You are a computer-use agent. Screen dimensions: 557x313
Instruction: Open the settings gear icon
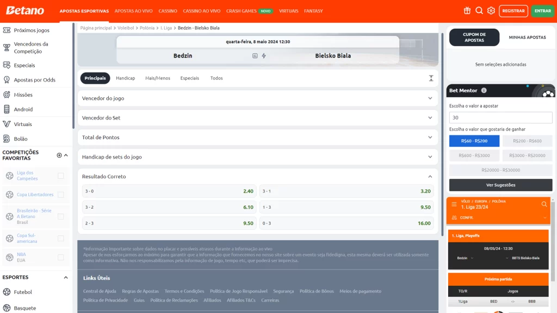pyautogui.click(x=491, y=11)
